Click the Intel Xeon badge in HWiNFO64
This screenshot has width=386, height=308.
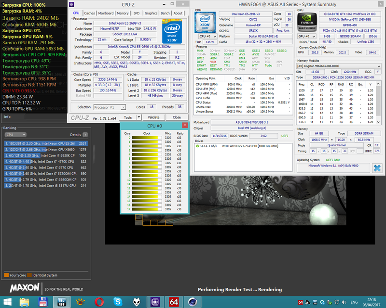205,22
